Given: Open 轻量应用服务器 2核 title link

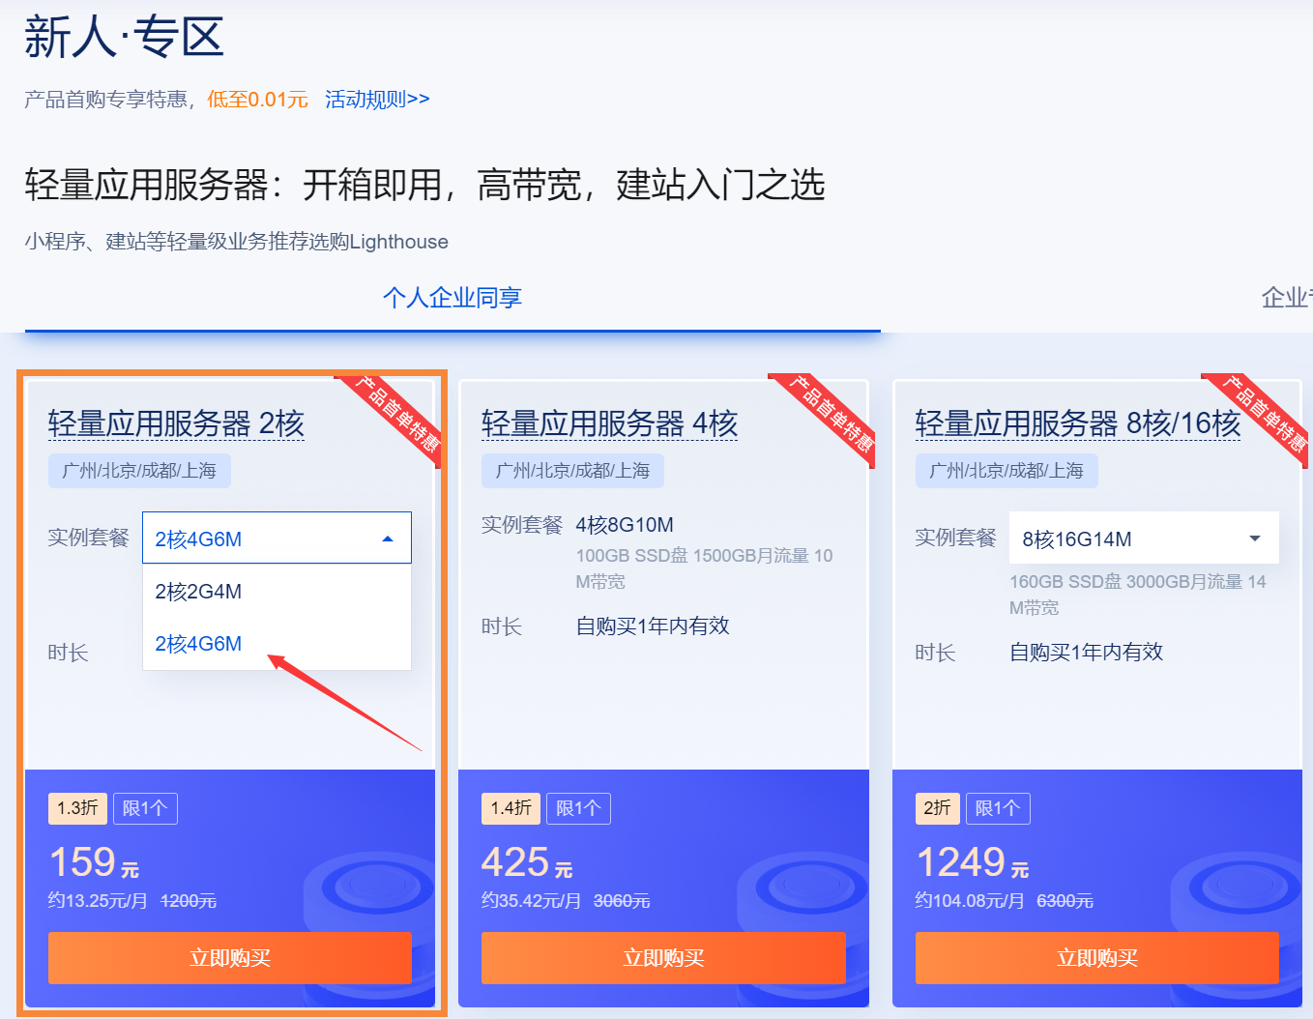Looking at the screenshot, I should click(x=176, y=423).
